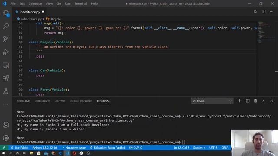
Task: Open the Edit menu
Action: click(22, 3)
